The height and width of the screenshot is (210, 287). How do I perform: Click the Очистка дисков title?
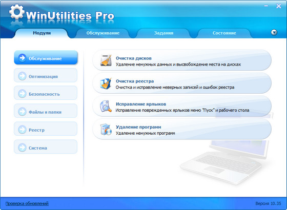(134, 58)
